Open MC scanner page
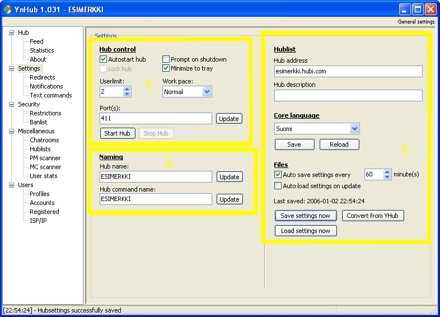The height and width of the screenshot is (317, 440). [45, 167]
